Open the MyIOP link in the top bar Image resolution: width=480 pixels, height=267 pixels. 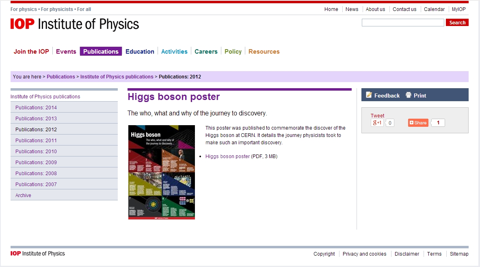click(x=458, y=9)
